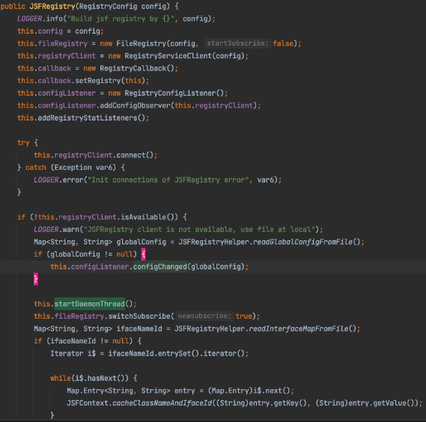Click the error method on LOGGER
The width and height of the screenshot is (426, 422).
[73, 180]
